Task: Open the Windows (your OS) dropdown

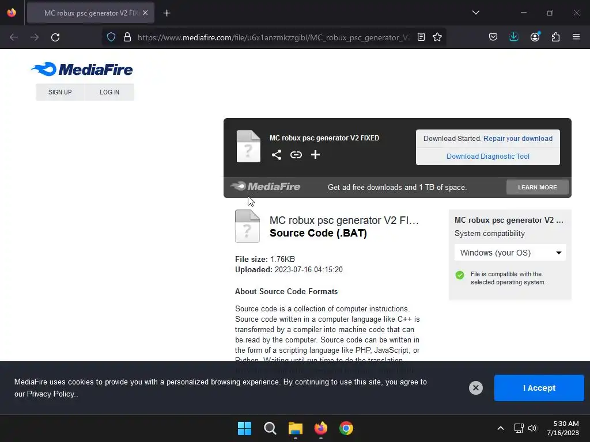Action: pos(510,253)
